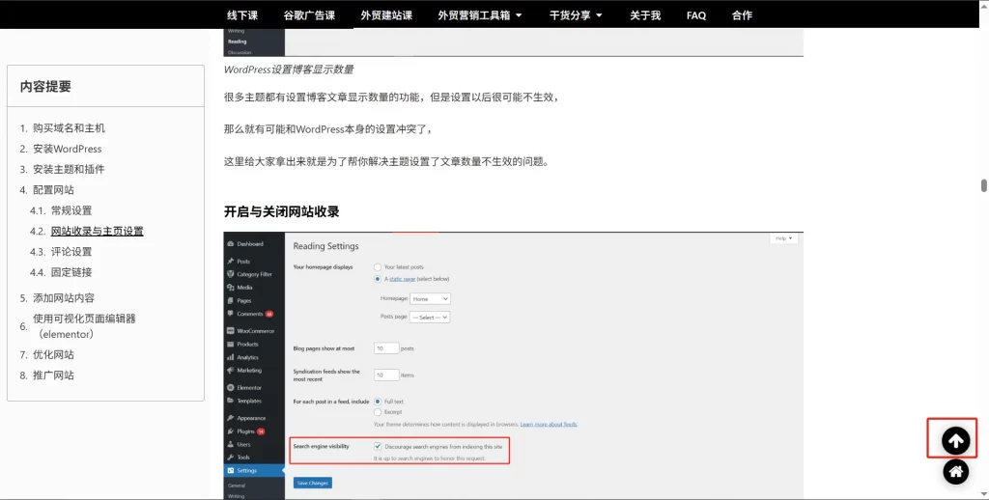Expand the Help dropdown in Reading Settings
This screenshot has height=500, width=989.
click(783, 238)
